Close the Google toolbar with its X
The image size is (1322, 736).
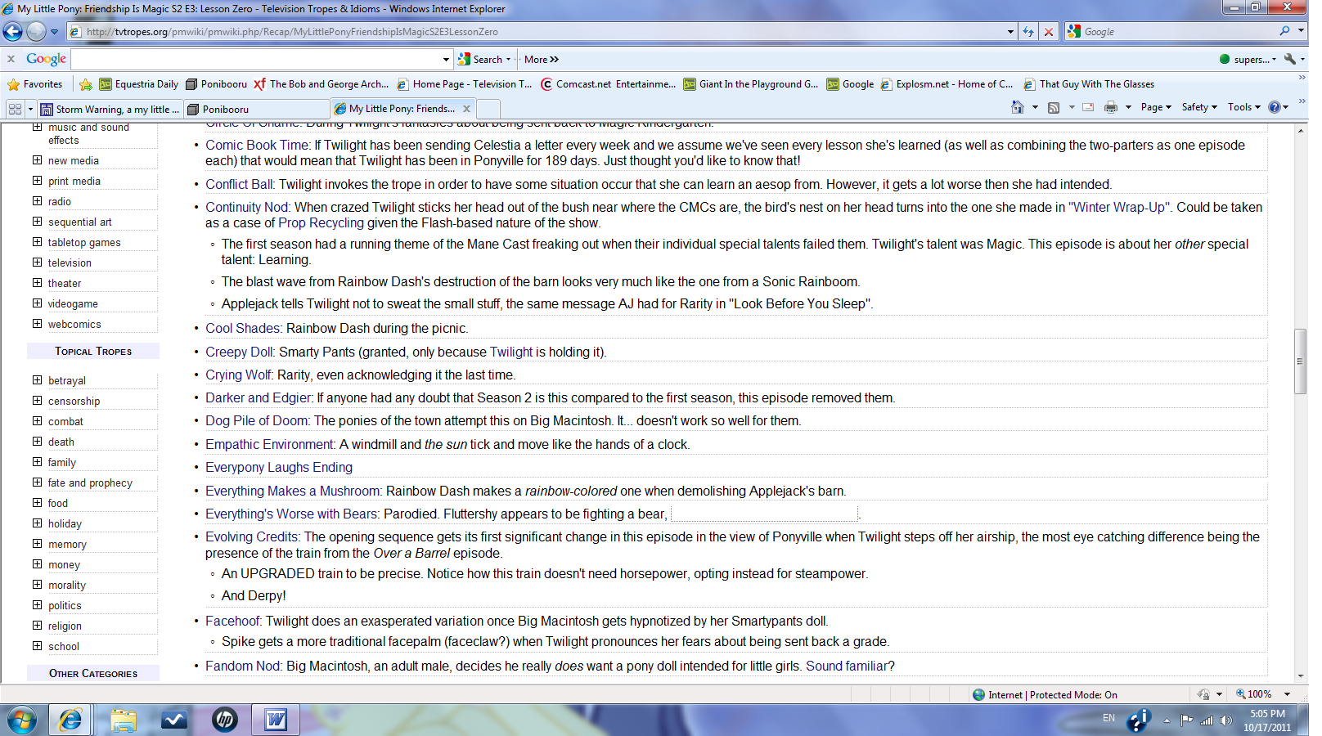(11, 59)
